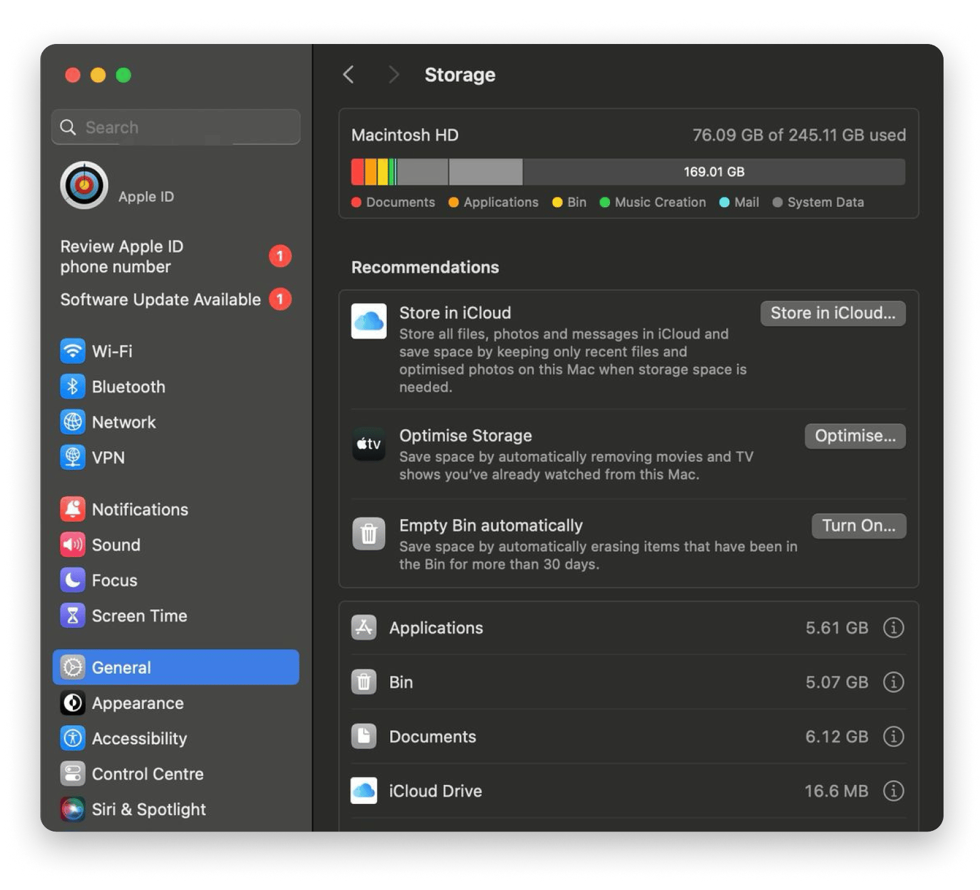Click the iCloud Drive row cloud icon

(364, 791)
